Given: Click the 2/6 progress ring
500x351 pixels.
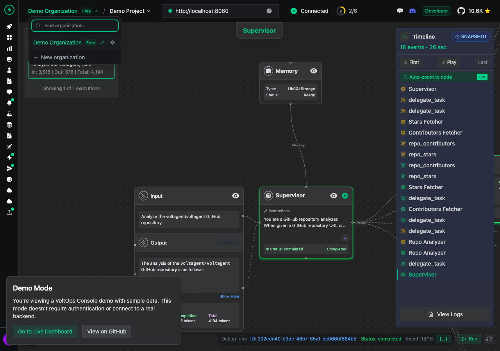Looking at the screenshot, I should [341, 11].
